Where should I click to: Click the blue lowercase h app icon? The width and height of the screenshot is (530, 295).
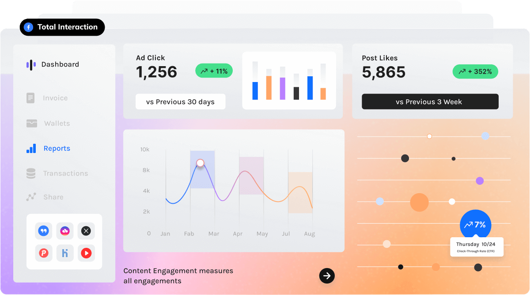[64, 253]
